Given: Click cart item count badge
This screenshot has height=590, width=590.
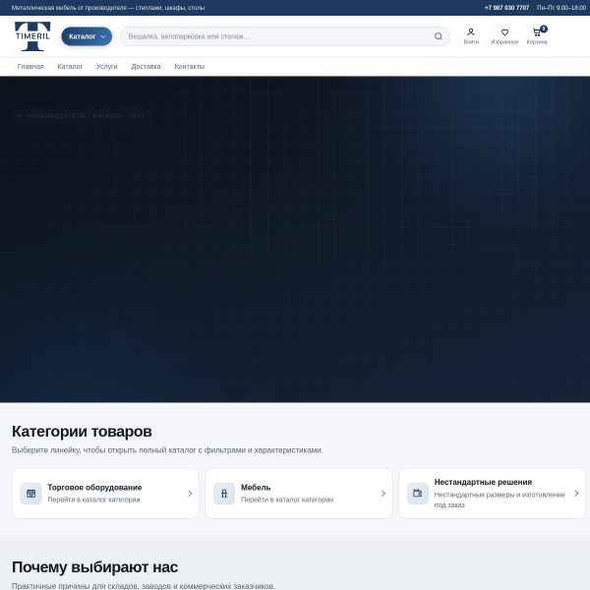Looking at the screenshot, I should click(x=544, y=29).
